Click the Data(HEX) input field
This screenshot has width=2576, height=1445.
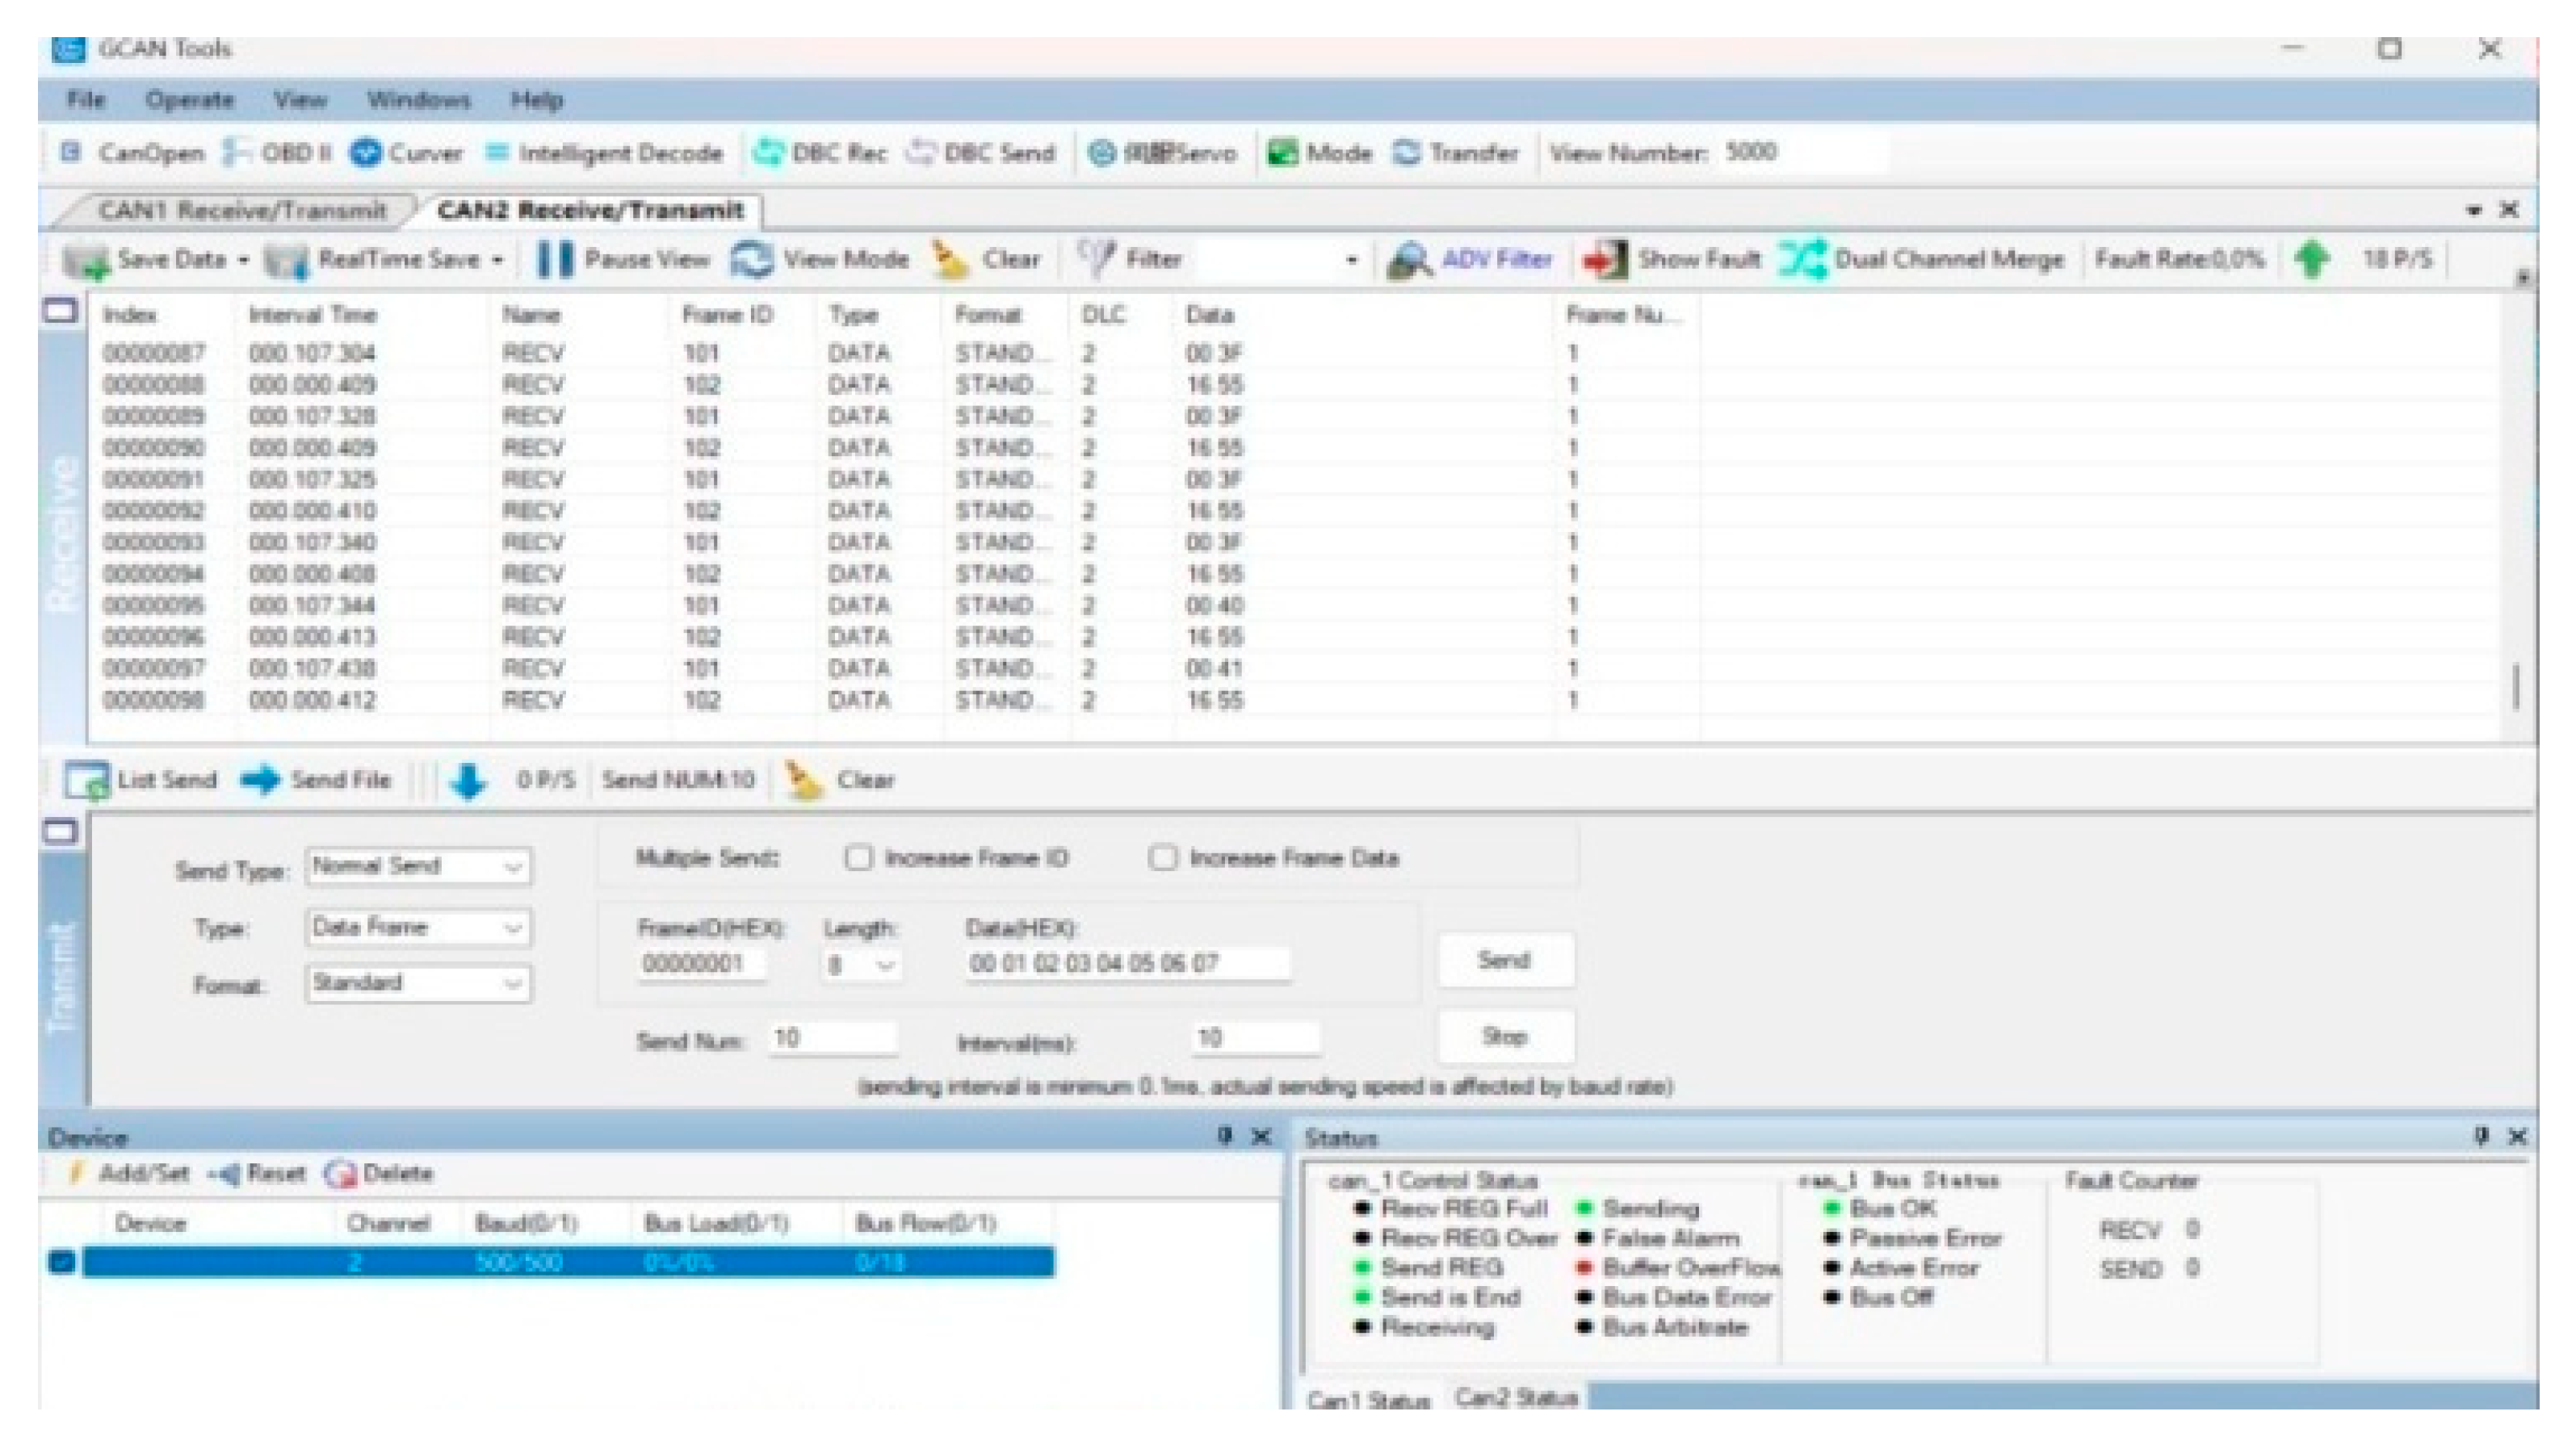[x=1127, y=965]
